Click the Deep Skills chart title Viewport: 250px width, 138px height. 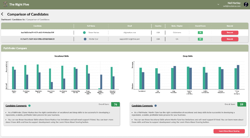tap(188, 56)
